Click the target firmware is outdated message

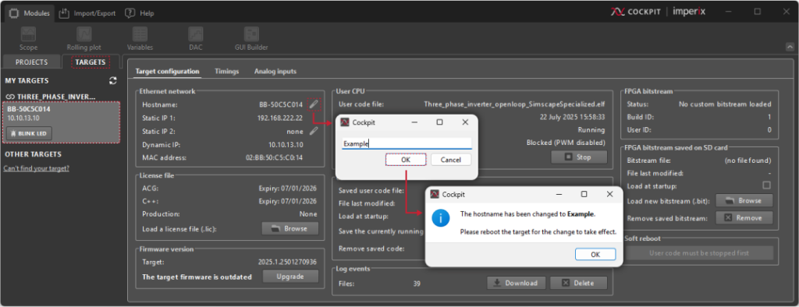click(197, 277)
